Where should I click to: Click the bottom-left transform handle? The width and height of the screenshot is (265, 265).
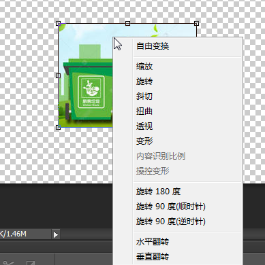pos(58,127)
